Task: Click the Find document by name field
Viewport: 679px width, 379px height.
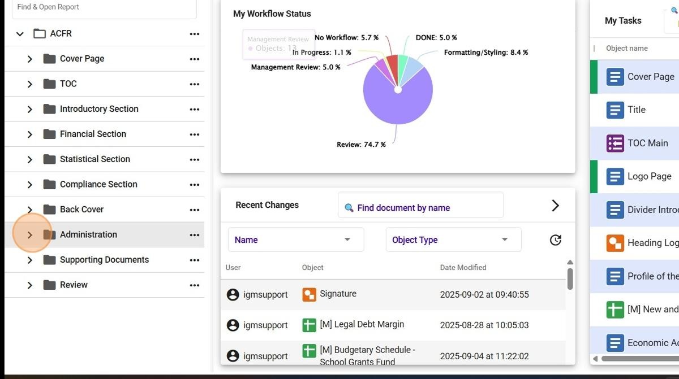Action: pyautogui.click(x=420, y=205)
